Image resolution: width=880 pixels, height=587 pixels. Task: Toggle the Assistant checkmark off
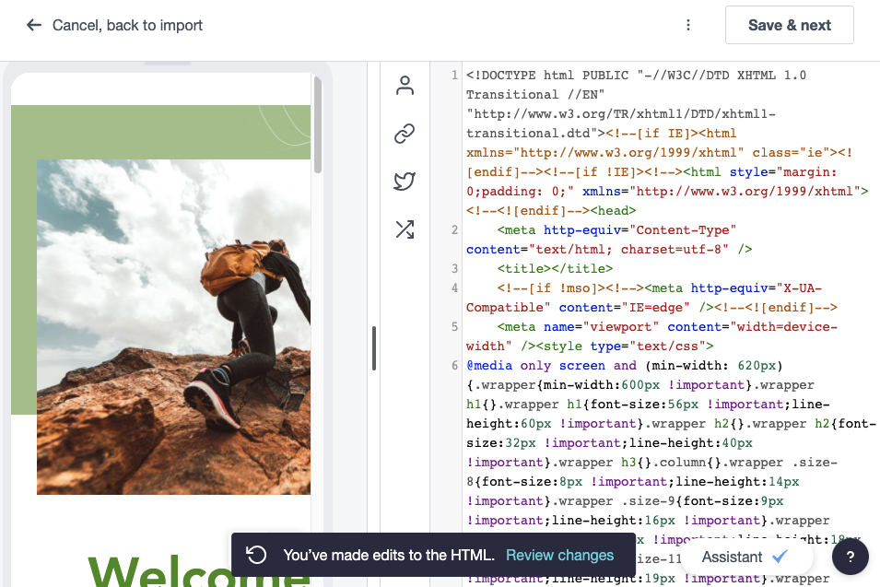click(x=781, y=557)
